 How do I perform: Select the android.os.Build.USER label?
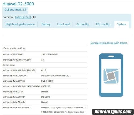[x=13, y=92]
